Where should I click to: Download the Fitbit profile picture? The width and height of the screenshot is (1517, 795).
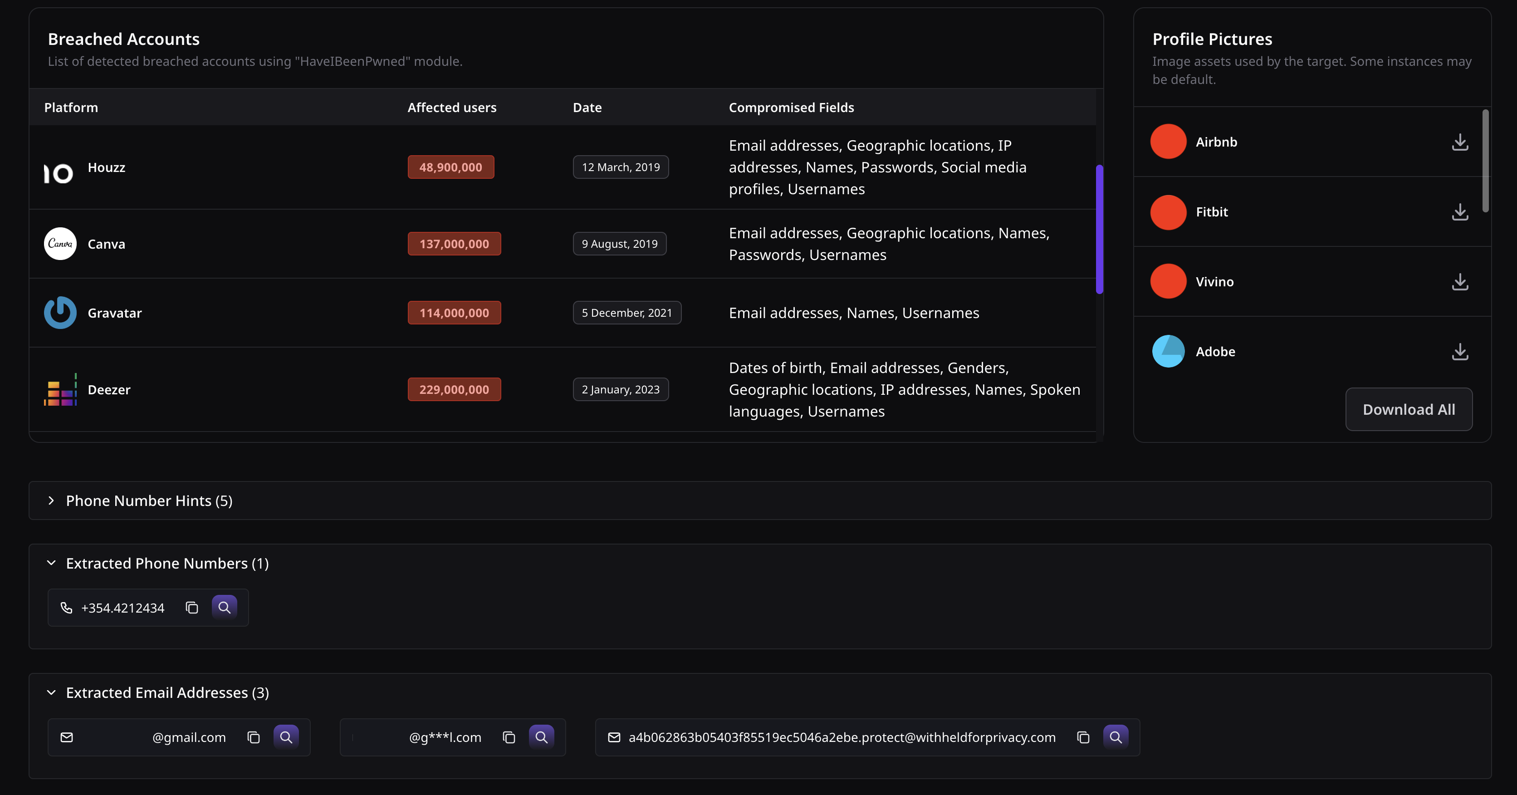click(x=1459, y=212)
